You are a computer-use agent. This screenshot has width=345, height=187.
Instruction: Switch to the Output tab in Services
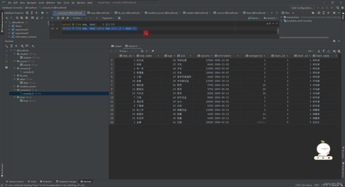click(x=116, y=46)
